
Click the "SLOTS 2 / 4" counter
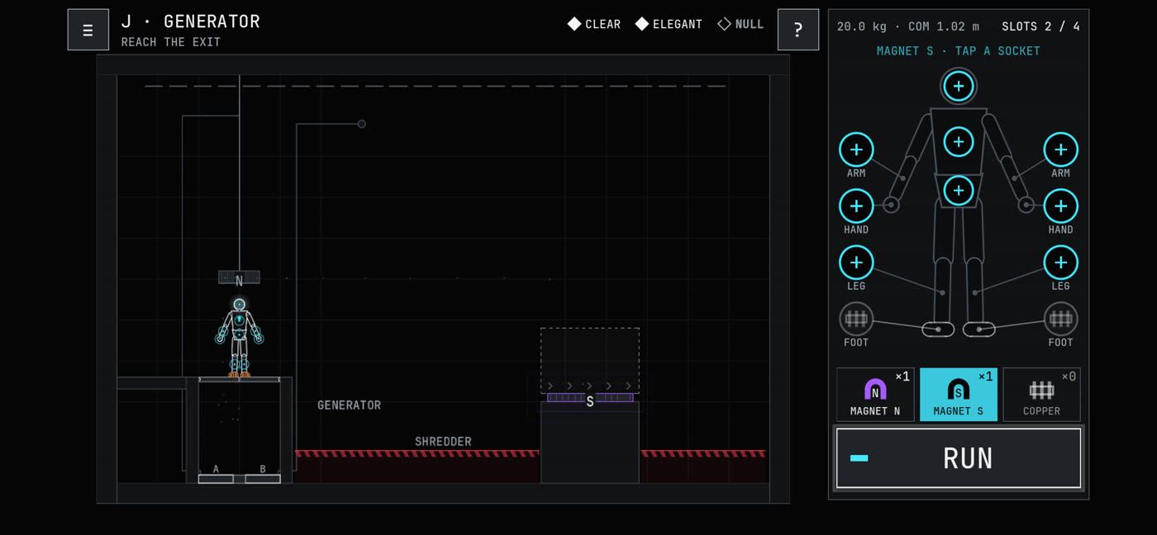(1040, 26)
